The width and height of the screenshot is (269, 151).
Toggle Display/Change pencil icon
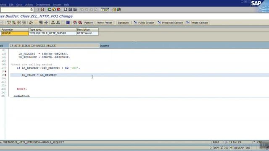(x=9, y=23)
